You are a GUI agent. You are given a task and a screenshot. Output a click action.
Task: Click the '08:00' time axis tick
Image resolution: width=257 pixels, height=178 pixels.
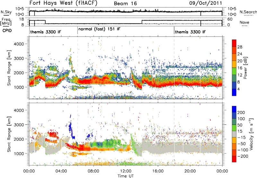(93, 171)
